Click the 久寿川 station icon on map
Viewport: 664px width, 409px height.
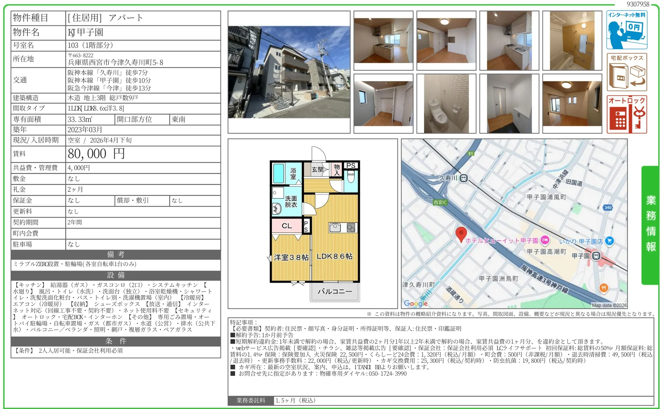click(x=464, y=178)
